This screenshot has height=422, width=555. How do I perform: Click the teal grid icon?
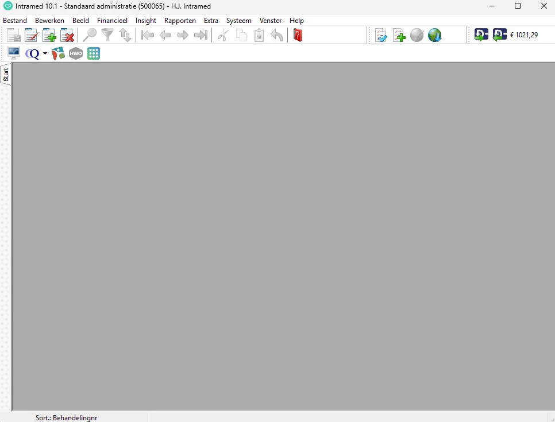[94, 53]
